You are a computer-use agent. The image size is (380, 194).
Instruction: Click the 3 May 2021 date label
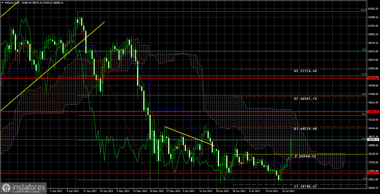[123, 191]
